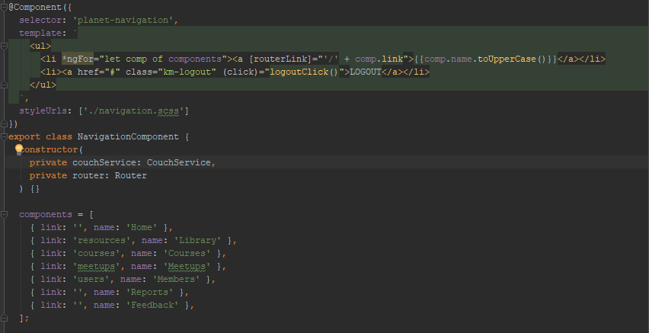The width and height of the screenshot is (649, 333).
Task: Place cursor in the @Component decorator name
Action: pyautogui.click(x=35, y=7)
